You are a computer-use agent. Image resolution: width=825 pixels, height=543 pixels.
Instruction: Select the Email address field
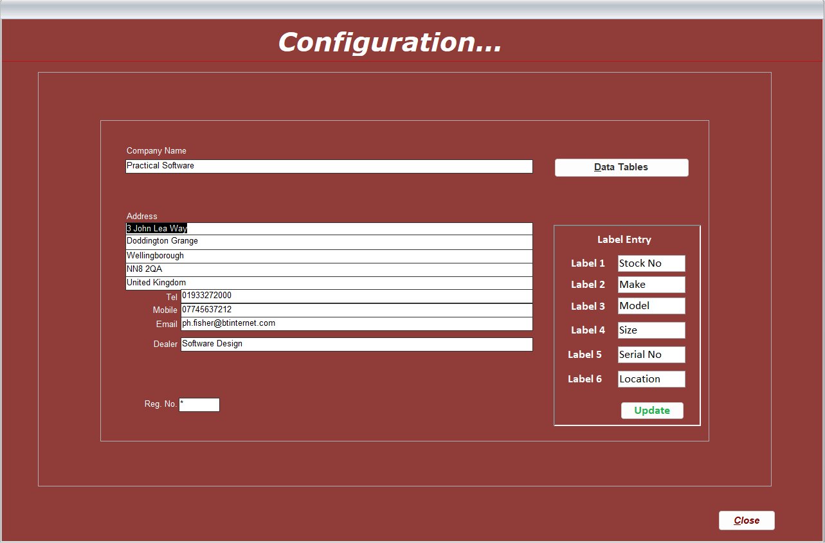[356, 324]
